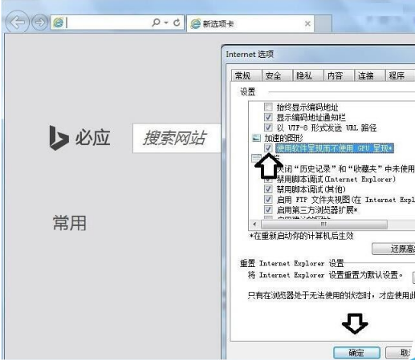This screenshot has height=360, width=415.
Task: Toggle 禁用脚本调试(其他) checkbox
Action: coord(268,189)
